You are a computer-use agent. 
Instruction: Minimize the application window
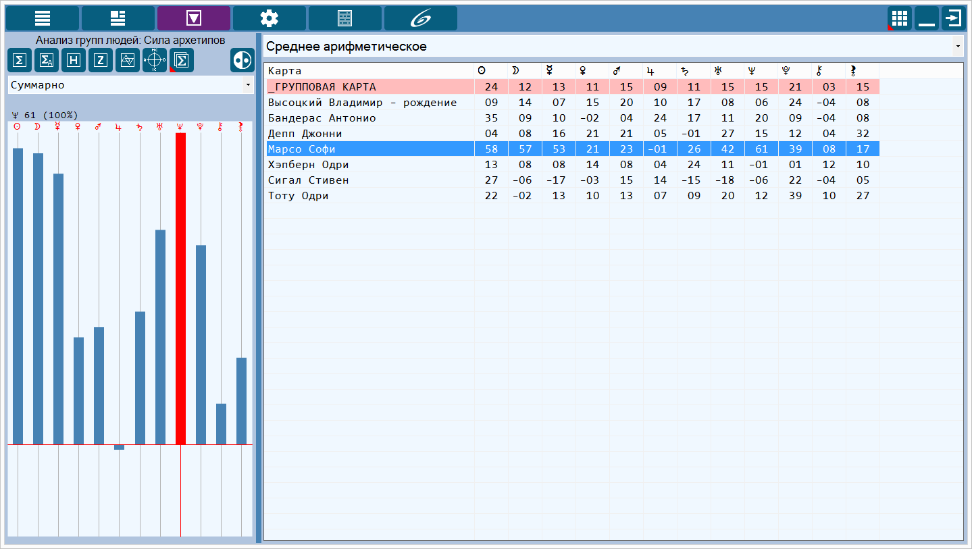click(x=927, y=18)
